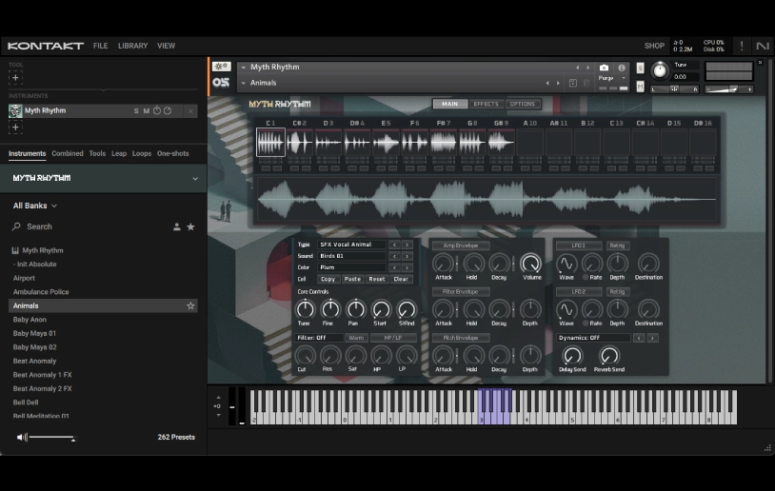
Task: Open the Color Plum selector
Action: (x=351, y=267)
